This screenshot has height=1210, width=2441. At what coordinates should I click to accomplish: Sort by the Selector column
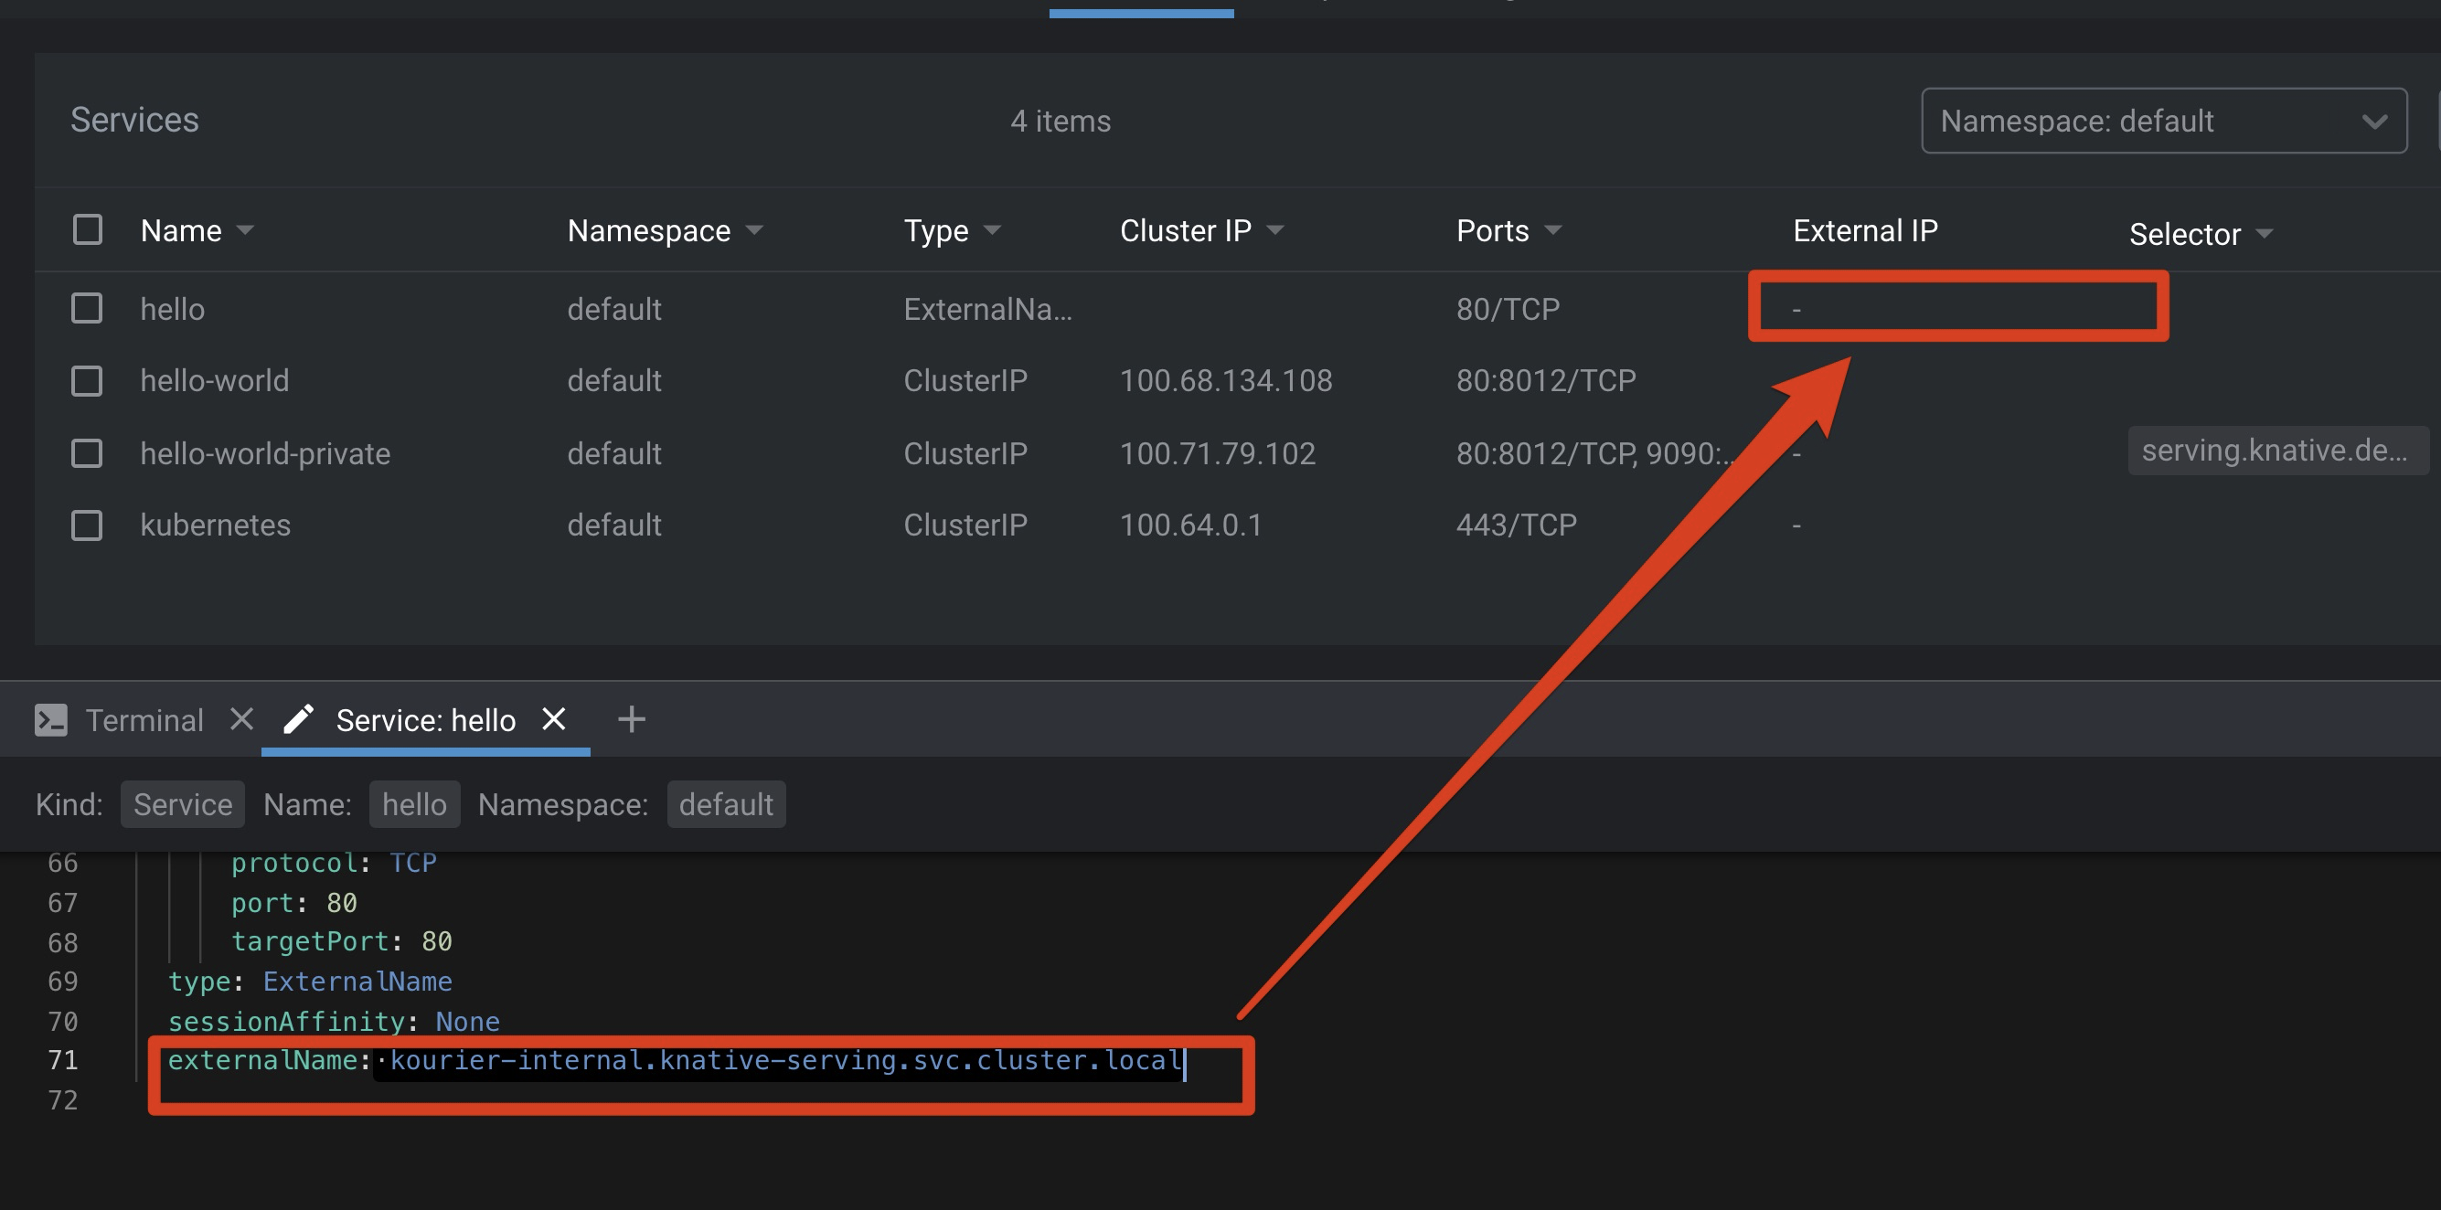(2201, 234)
